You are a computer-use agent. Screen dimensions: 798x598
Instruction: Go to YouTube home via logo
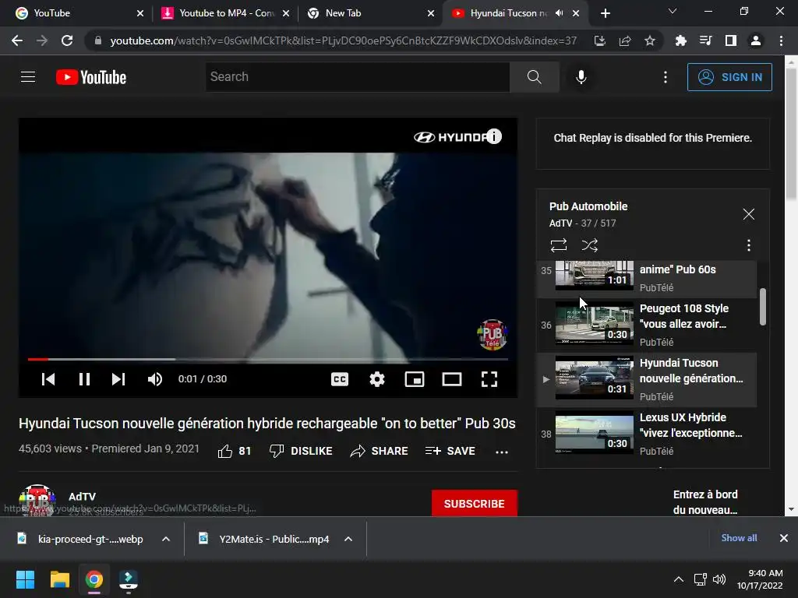pyautogui.click(x=91, y=77)
